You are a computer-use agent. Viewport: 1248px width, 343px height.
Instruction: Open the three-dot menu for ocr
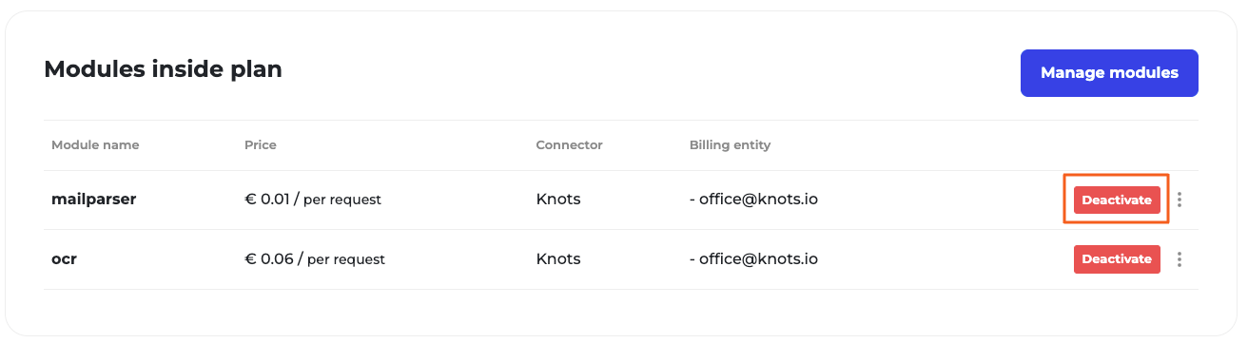pos(1180,258)
